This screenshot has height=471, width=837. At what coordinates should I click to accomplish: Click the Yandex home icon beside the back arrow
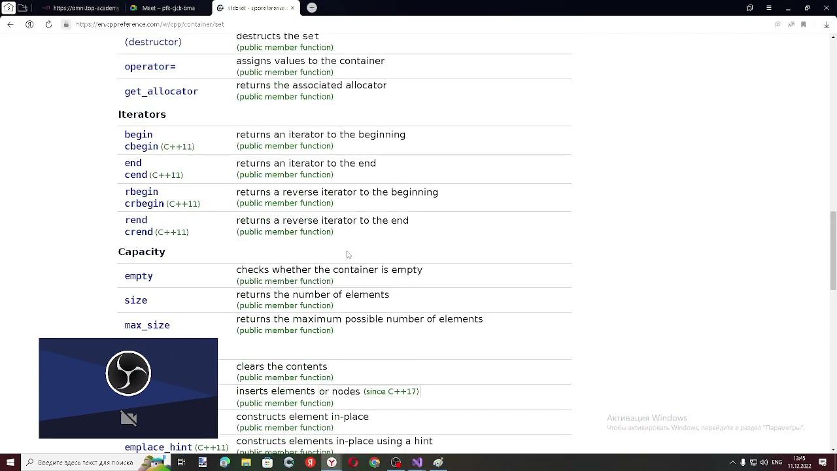pyautogui.click(x=29, y=24)
